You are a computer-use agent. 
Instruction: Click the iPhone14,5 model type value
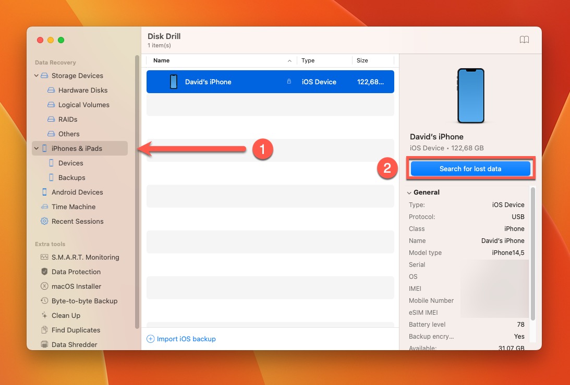[x=508, y=253]
